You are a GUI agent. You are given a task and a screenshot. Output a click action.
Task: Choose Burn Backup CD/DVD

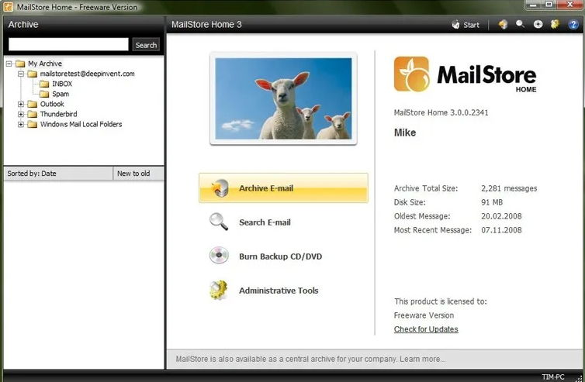click(281, 256)
